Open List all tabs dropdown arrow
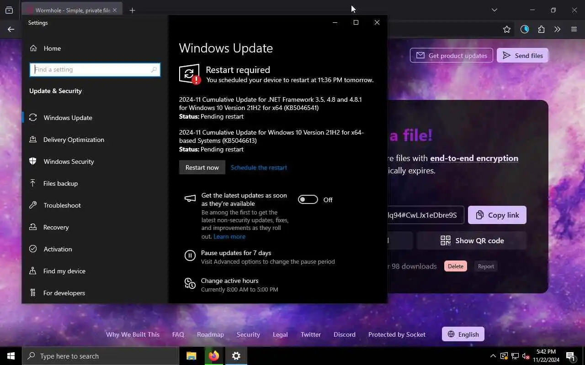The image size is (585, 365). click(x=495, y=10)
